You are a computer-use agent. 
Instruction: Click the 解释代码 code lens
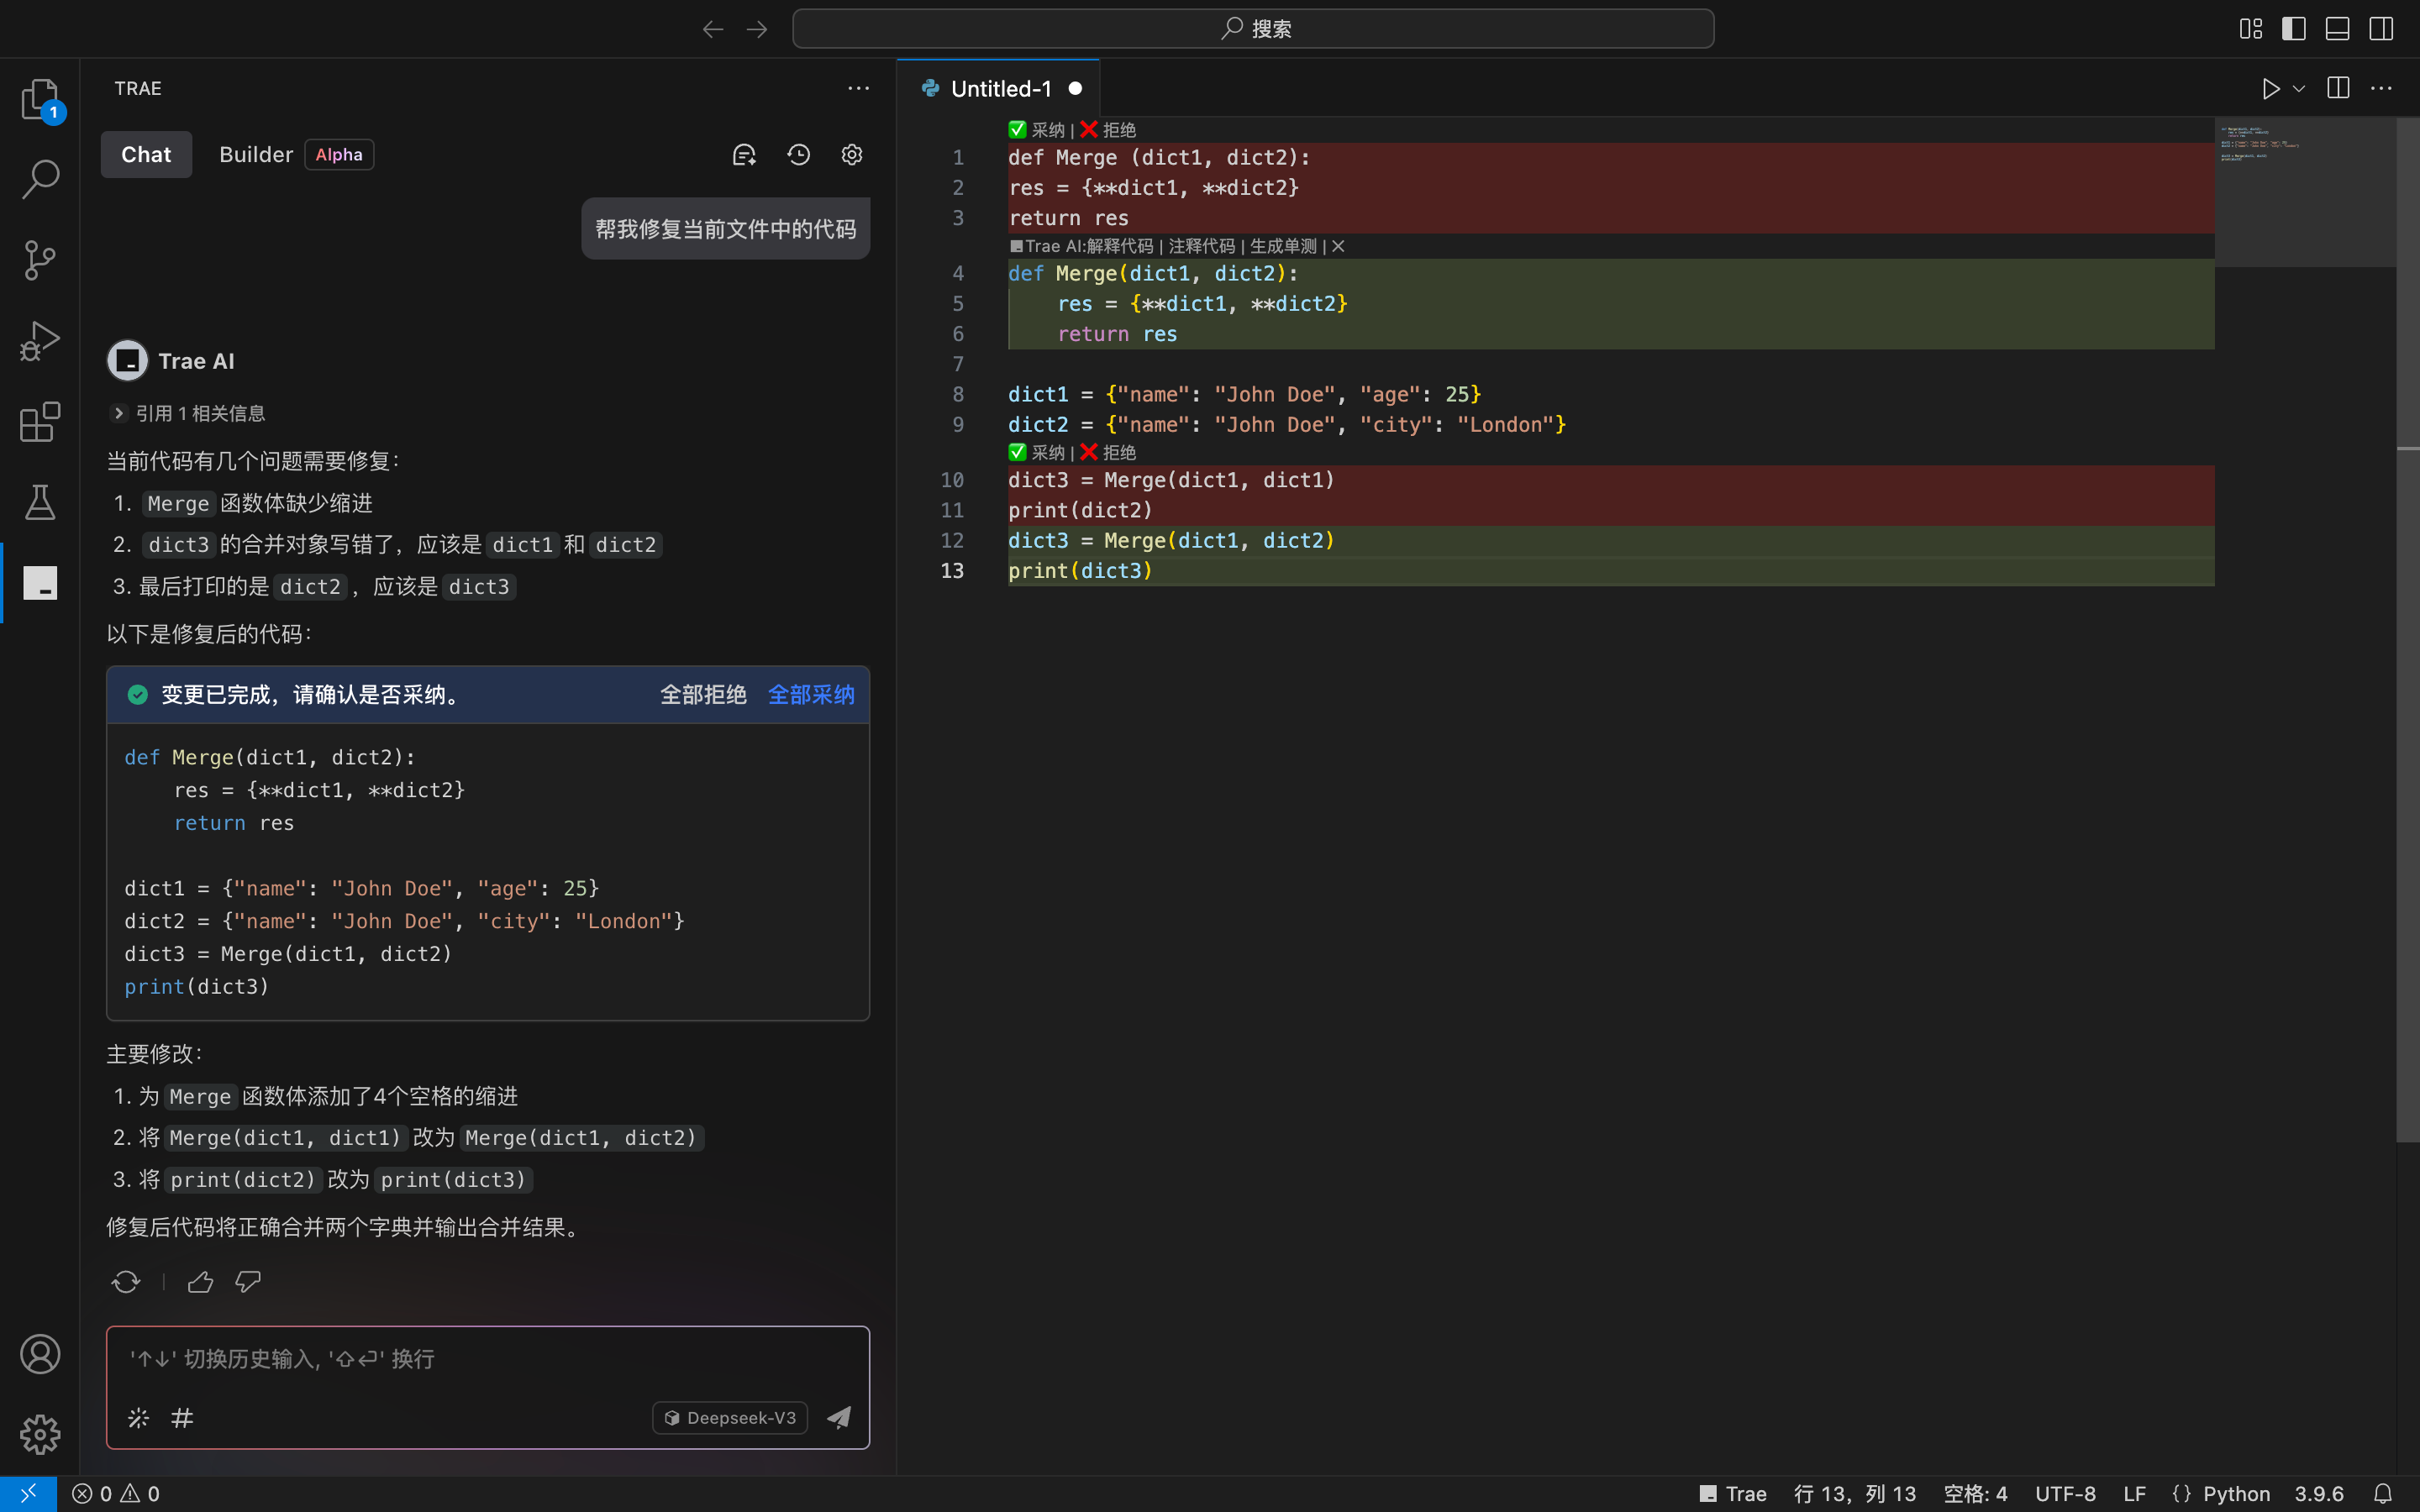(1120, 246)
